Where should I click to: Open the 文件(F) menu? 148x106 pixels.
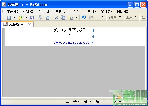(x=12, y=11)
